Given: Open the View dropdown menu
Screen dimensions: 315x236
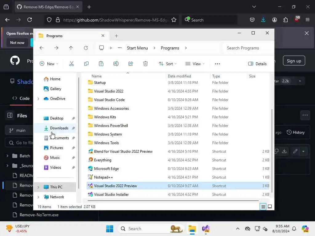Looking at the screenshot, I should tap(195, 64).
